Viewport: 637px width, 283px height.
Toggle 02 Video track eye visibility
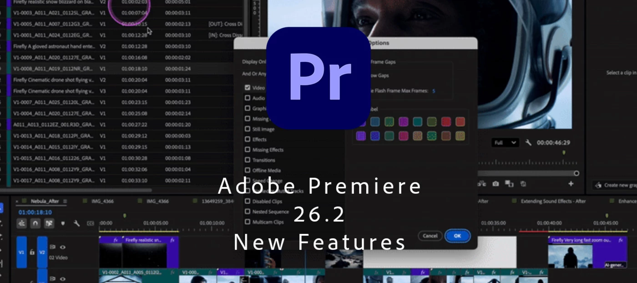[63, 247]
